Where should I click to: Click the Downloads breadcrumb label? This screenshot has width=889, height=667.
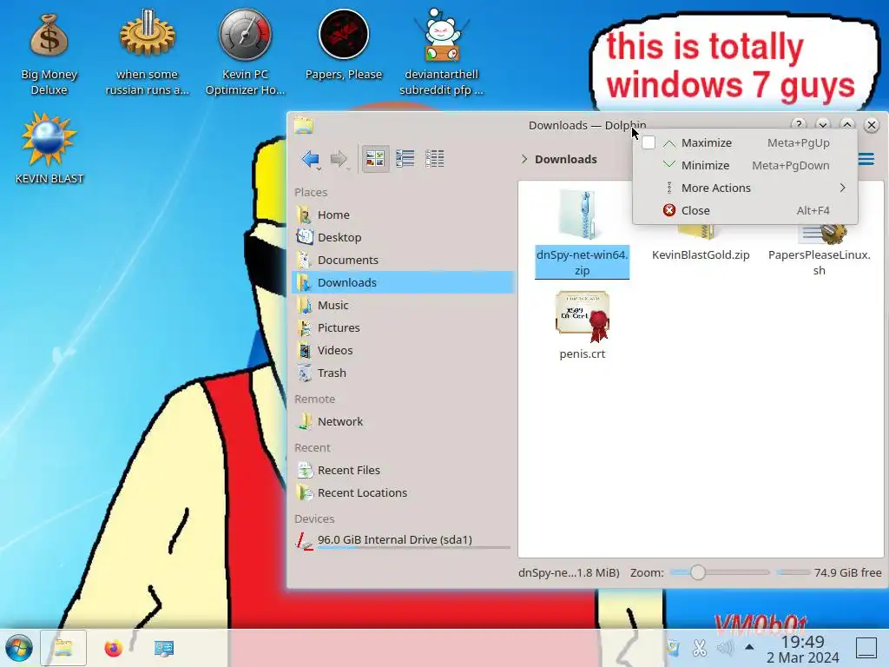tap(566, 160)
